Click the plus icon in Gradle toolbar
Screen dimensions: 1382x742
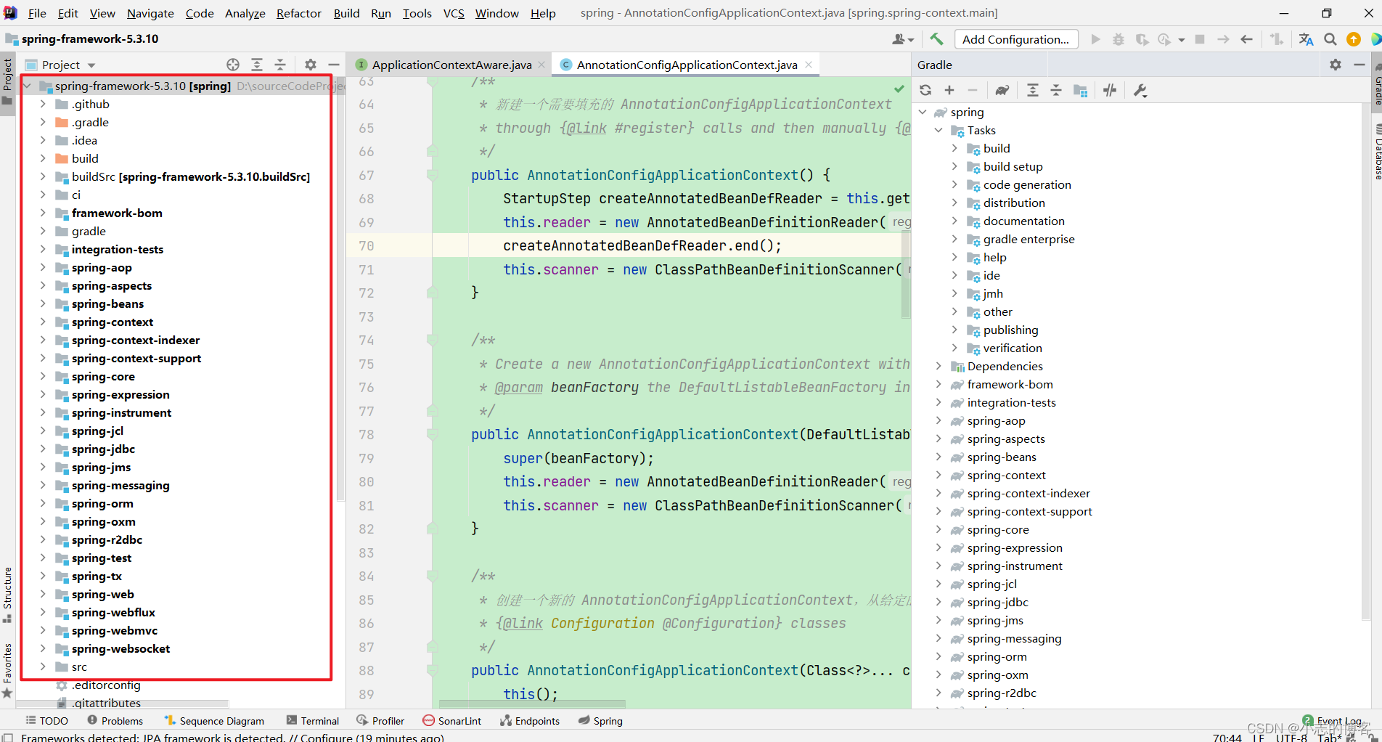[949, 90]
